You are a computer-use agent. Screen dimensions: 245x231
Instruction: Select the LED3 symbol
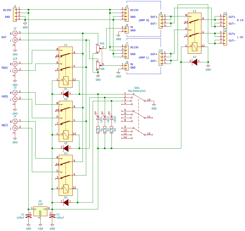(112, 118)
